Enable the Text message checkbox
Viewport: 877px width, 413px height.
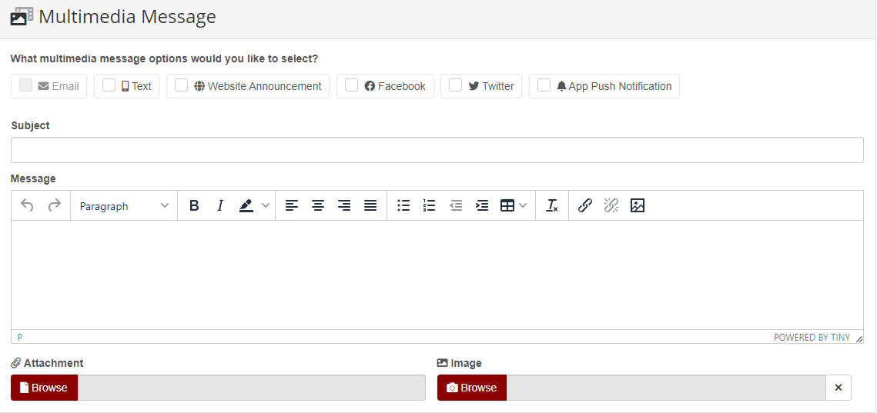(109, 85)
